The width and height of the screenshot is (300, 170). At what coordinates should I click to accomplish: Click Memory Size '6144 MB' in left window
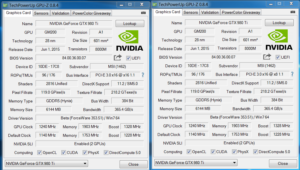pyautogui.click(x=54, y=109)
